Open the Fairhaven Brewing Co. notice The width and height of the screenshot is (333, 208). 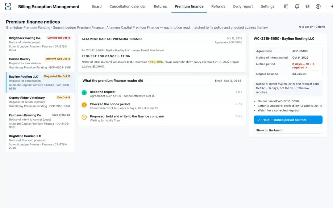pyautogui.click(x=40, y=121)
